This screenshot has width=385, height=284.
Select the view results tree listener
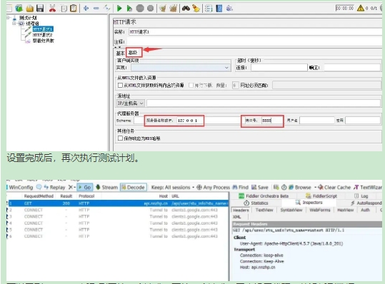tap(43, 41)
